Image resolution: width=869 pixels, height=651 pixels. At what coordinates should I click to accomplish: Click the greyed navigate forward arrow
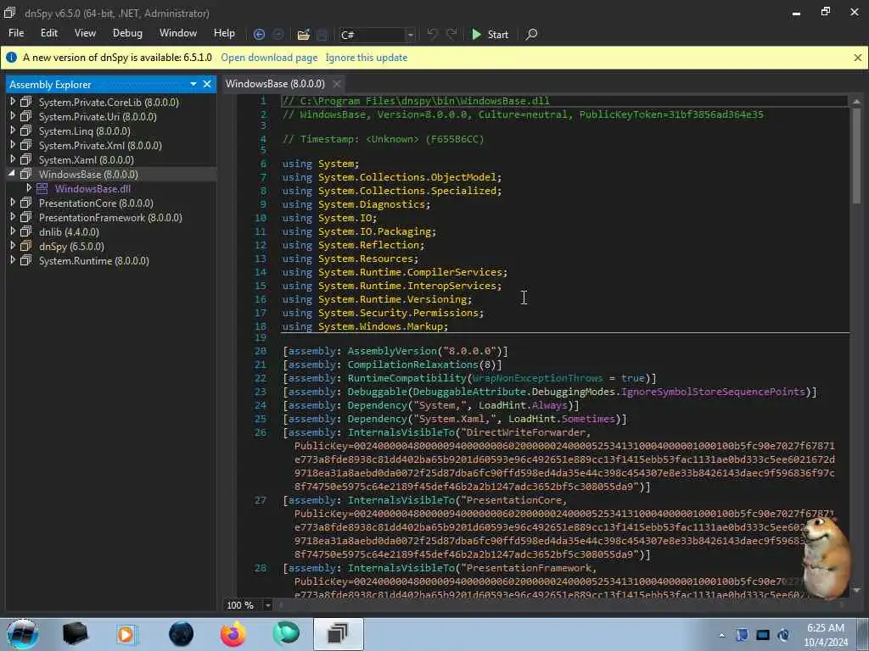coord(278,34)
